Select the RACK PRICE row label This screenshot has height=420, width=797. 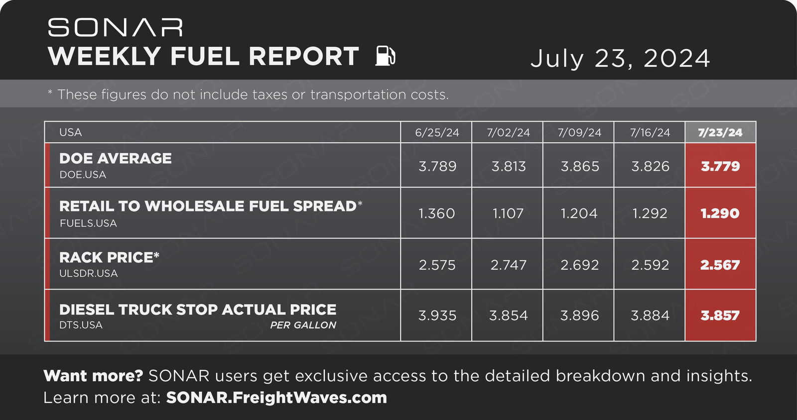click(x=109, y=257)
